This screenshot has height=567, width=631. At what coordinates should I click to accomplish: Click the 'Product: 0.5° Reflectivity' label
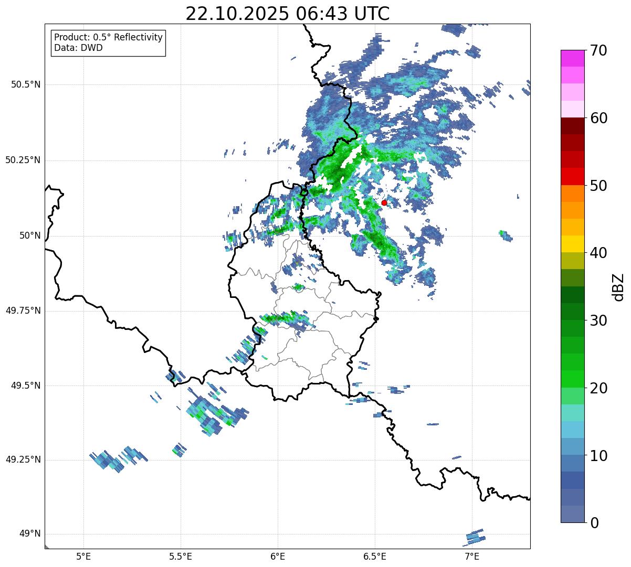coord(108,38)
